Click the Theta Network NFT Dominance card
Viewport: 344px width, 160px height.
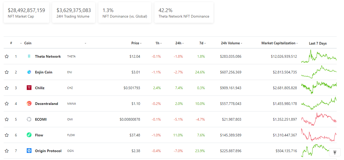point(184,13)
